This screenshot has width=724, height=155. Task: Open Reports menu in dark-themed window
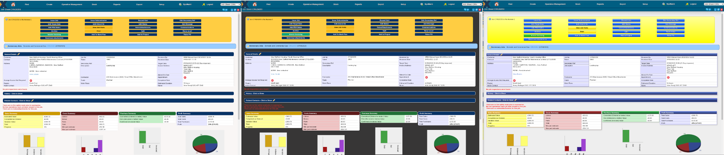[358, 4]
